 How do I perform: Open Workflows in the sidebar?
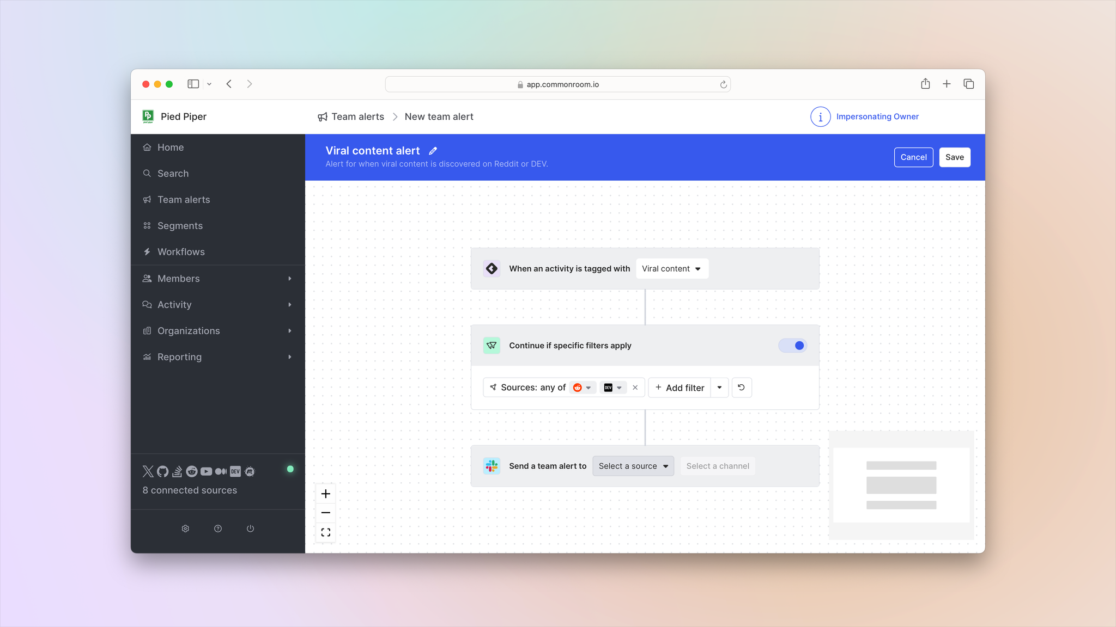[x=181, y=252]
